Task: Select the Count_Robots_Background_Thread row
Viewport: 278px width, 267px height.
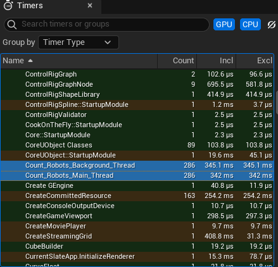Action: pyautogui.click(x=137, y=165)
